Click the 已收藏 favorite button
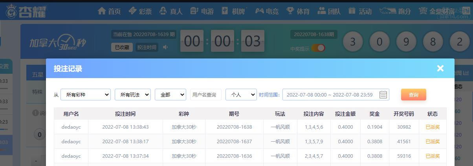 tap(122, 47)
